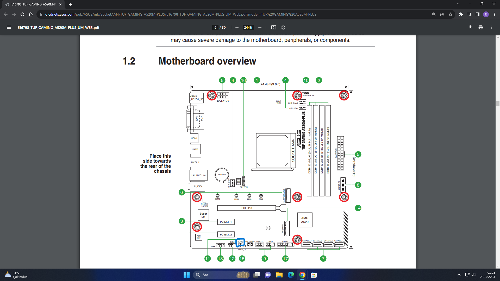Download the PDF file
Screen dimensions: 500x281
click(x=470, y=27)
